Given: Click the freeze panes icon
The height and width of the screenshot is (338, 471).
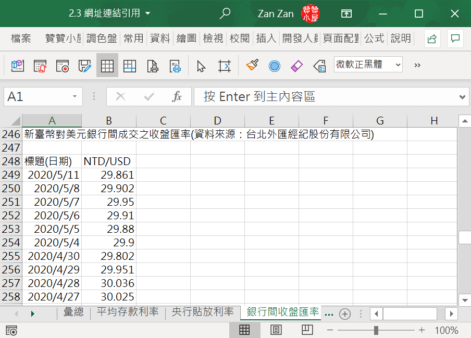Looking at the screenshot, I should (x=130, y=66).
